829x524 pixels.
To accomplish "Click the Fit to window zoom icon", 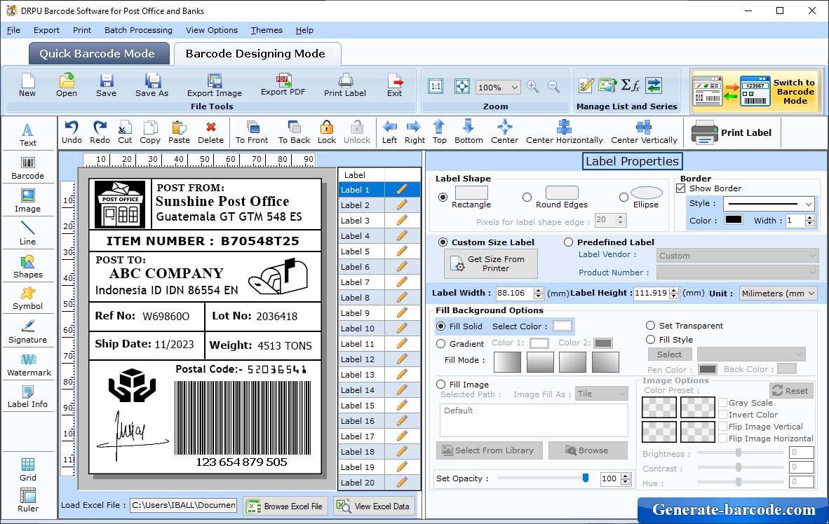I will (461, 87).
